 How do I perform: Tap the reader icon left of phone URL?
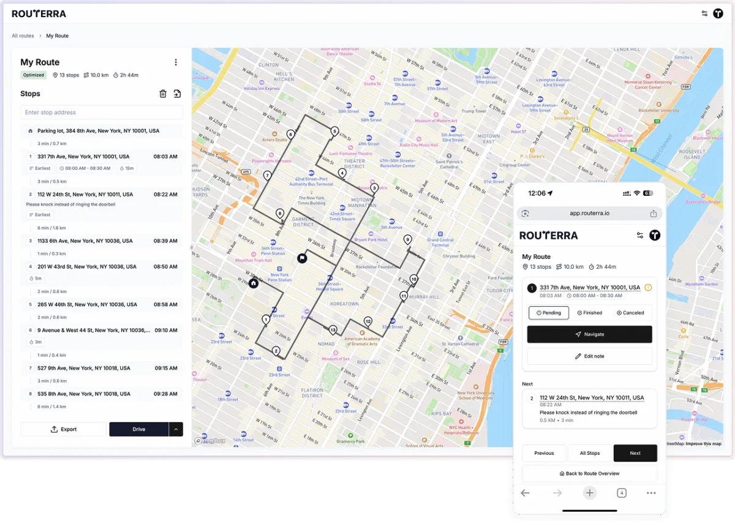pyautogui.click(x=526, y=214)
